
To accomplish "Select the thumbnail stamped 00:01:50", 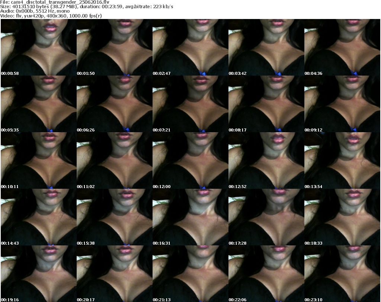I will point(115,47).
